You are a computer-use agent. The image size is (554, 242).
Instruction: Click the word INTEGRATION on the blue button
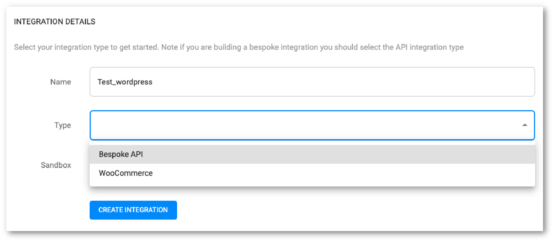146,210
